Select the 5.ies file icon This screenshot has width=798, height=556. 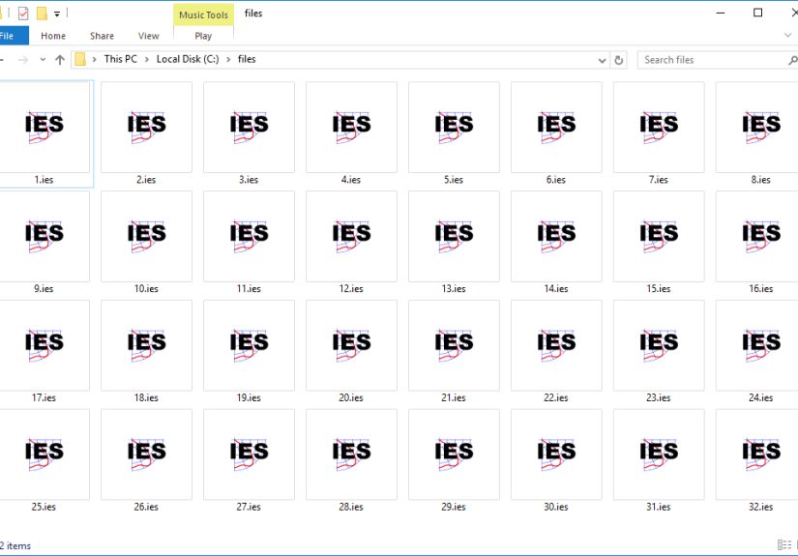click(454, 128)
